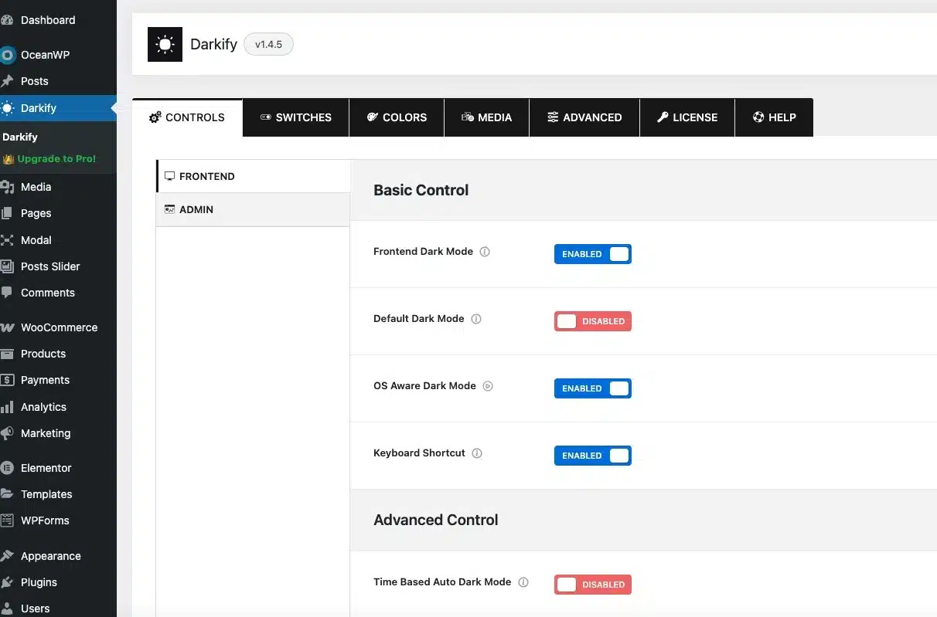
Task: Go to the ADVANCED tab
Action: [x=584, y=117]
